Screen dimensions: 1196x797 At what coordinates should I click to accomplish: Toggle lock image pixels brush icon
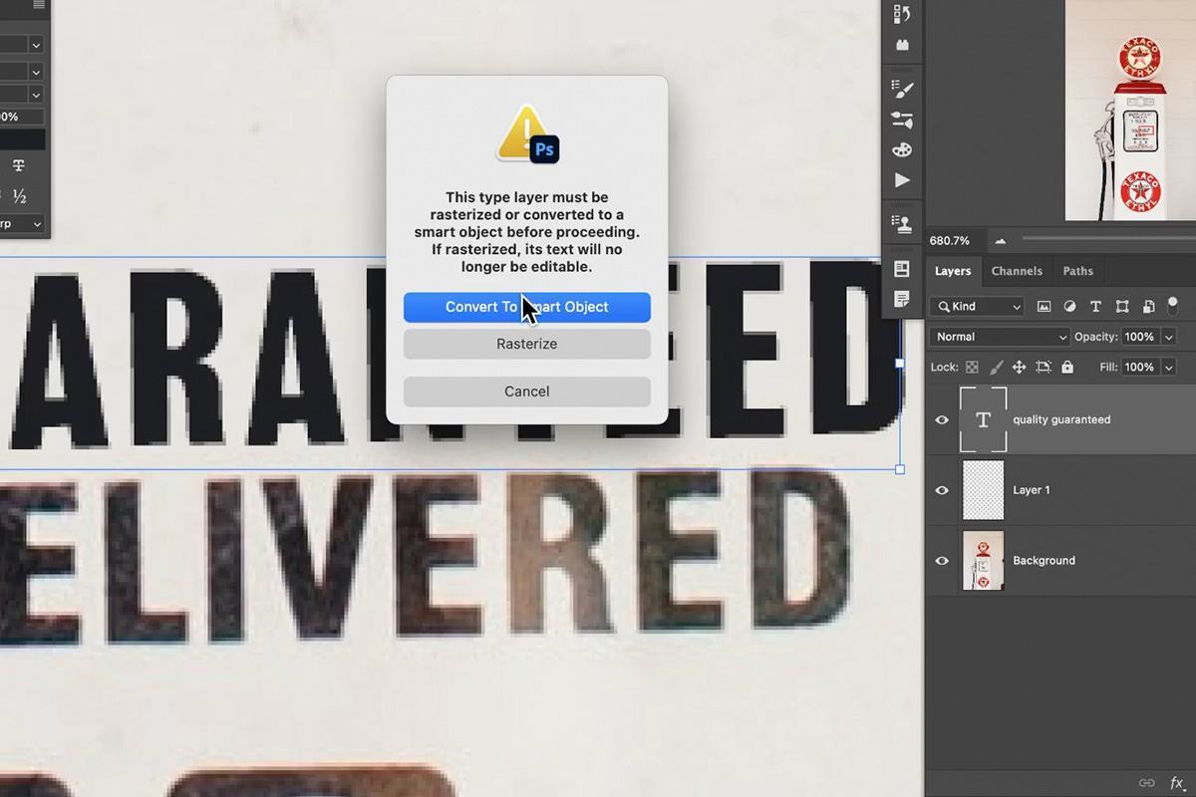pos(996,368)
